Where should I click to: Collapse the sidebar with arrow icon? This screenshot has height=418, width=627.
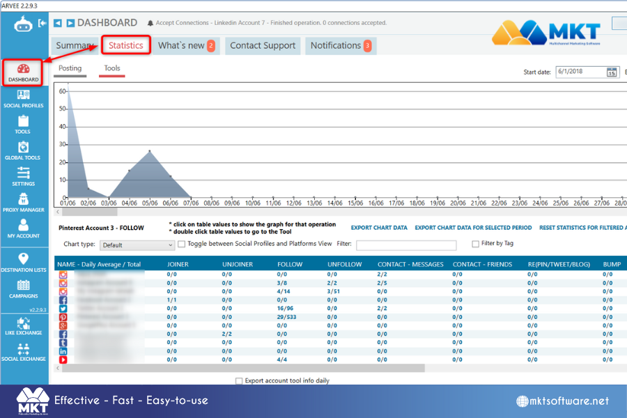point(42,23)
